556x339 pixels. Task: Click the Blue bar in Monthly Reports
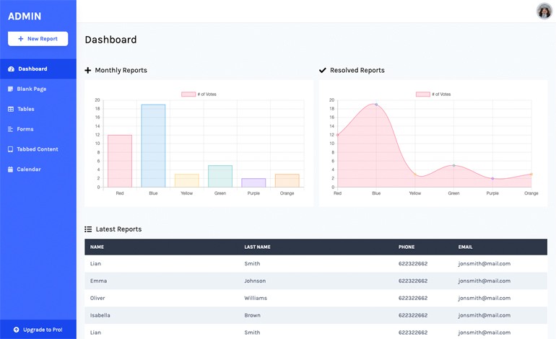click(x=153, y=146)
